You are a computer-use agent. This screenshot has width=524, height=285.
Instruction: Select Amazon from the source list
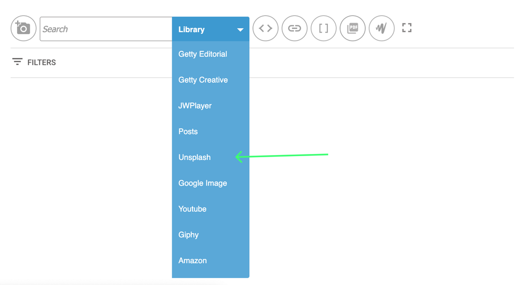click(192, 260)
